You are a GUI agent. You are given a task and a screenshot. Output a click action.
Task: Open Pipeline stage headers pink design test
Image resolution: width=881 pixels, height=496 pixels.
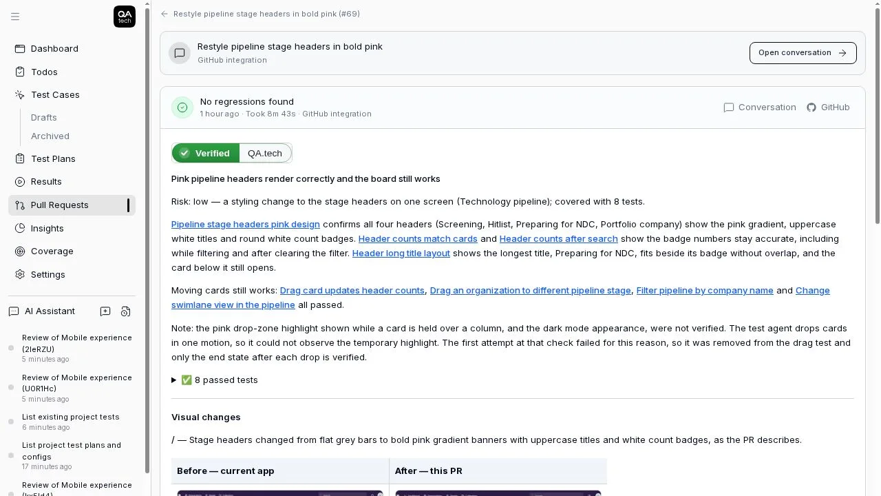click(x=246, y=224)
